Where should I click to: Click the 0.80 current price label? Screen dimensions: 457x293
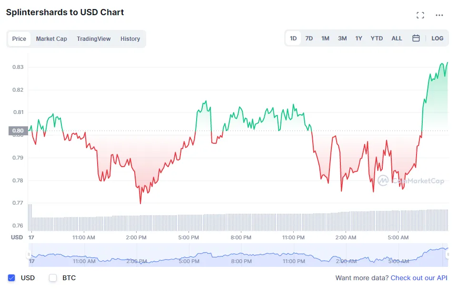point(18,131)
